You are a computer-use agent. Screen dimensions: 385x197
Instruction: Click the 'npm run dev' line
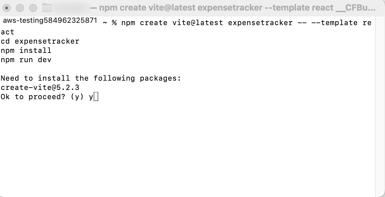point(26,60)
